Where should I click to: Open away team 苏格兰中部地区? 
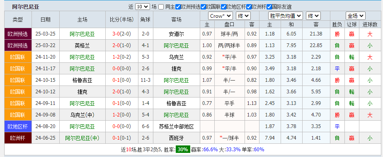(x=176, y=126)
